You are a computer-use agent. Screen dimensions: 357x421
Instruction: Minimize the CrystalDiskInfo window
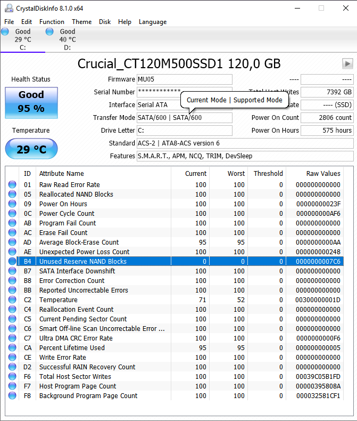(297, 8)
